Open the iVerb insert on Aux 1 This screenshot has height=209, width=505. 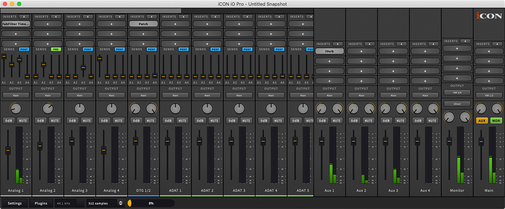coord(329,51)
